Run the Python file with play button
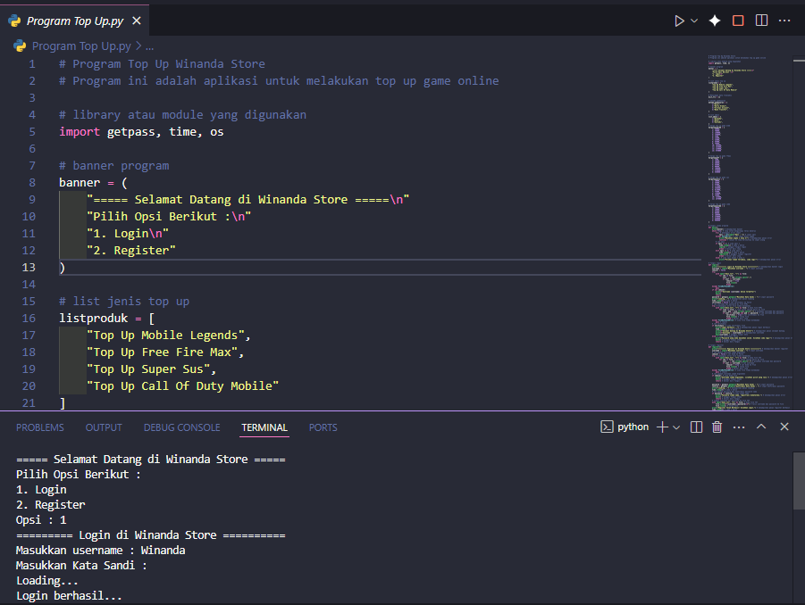Screen dimensions: 805x605 click(x=679, y=21)
